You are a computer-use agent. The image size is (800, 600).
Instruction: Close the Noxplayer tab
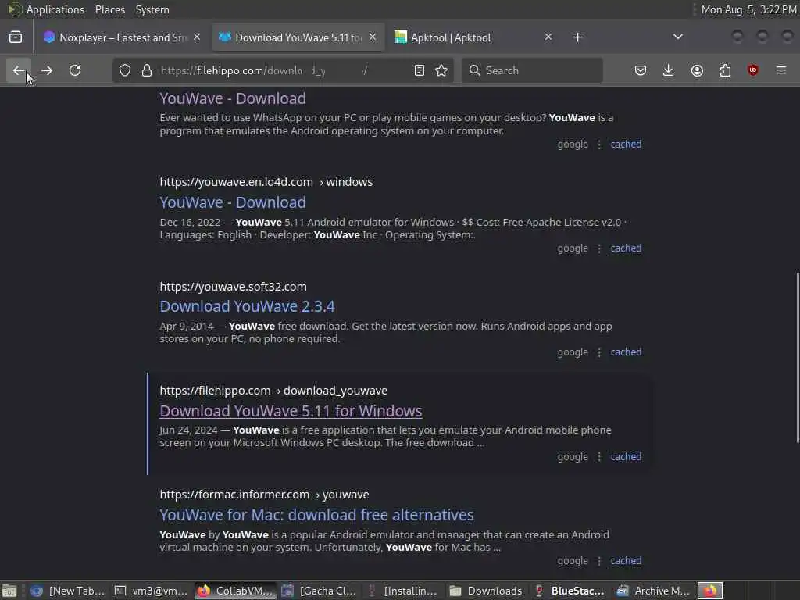tap(197, 37)
